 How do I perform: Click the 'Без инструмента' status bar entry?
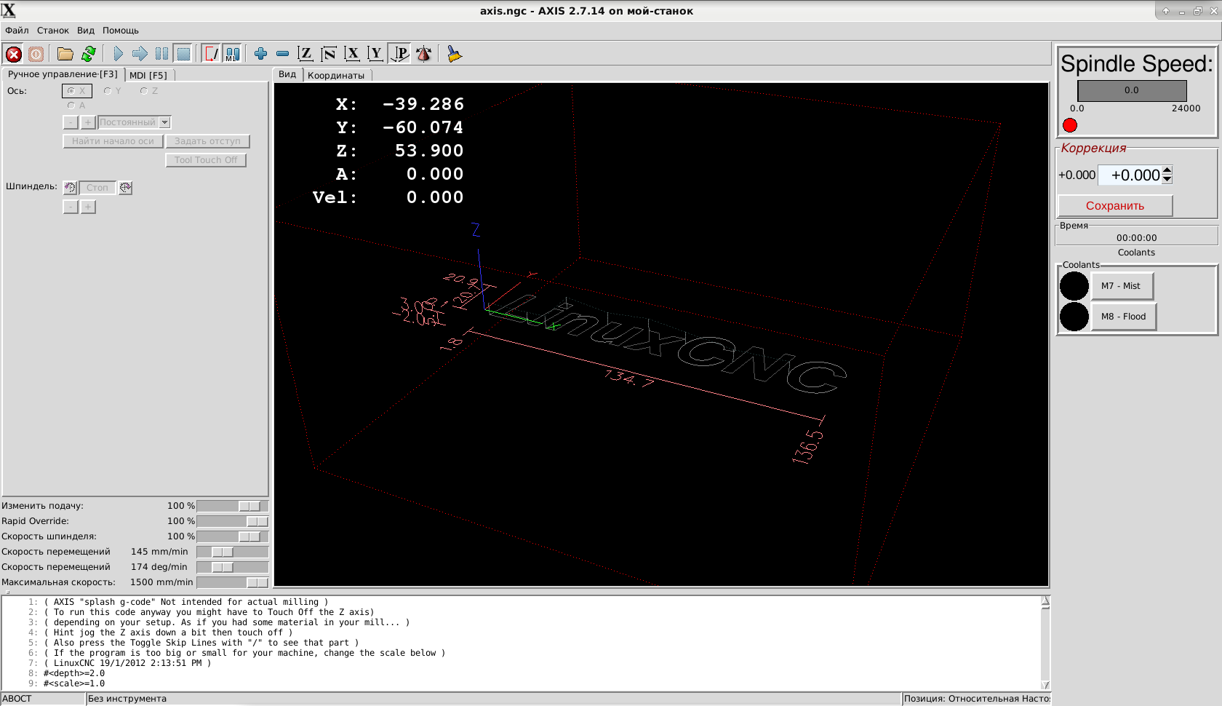coord(127,699)
